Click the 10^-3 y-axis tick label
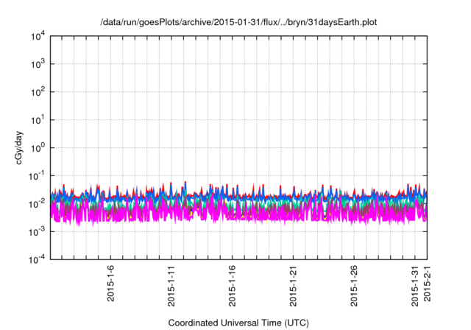Viewport: 471px width, 330px height. tap(37, 231)
